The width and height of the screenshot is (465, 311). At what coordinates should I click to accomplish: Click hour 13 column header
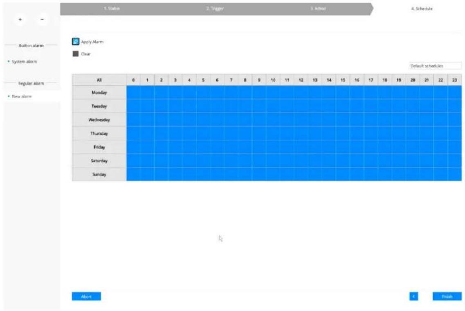click(315, 80)
